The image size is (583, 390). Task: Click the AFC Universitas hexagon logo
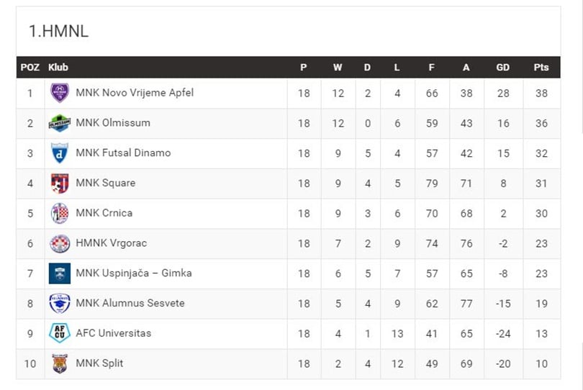[60, 333]
